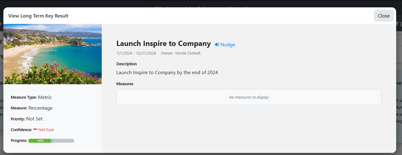Click the Description section heading
The width and height of the screenshot is (402, 155).
click(127, 64)
